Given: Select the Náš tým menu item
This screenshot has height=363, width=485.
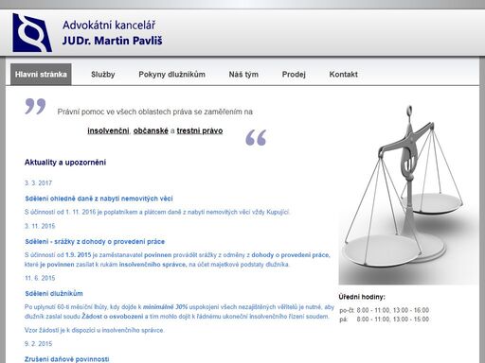Looking at the screenshot, I should coord(243,75).
